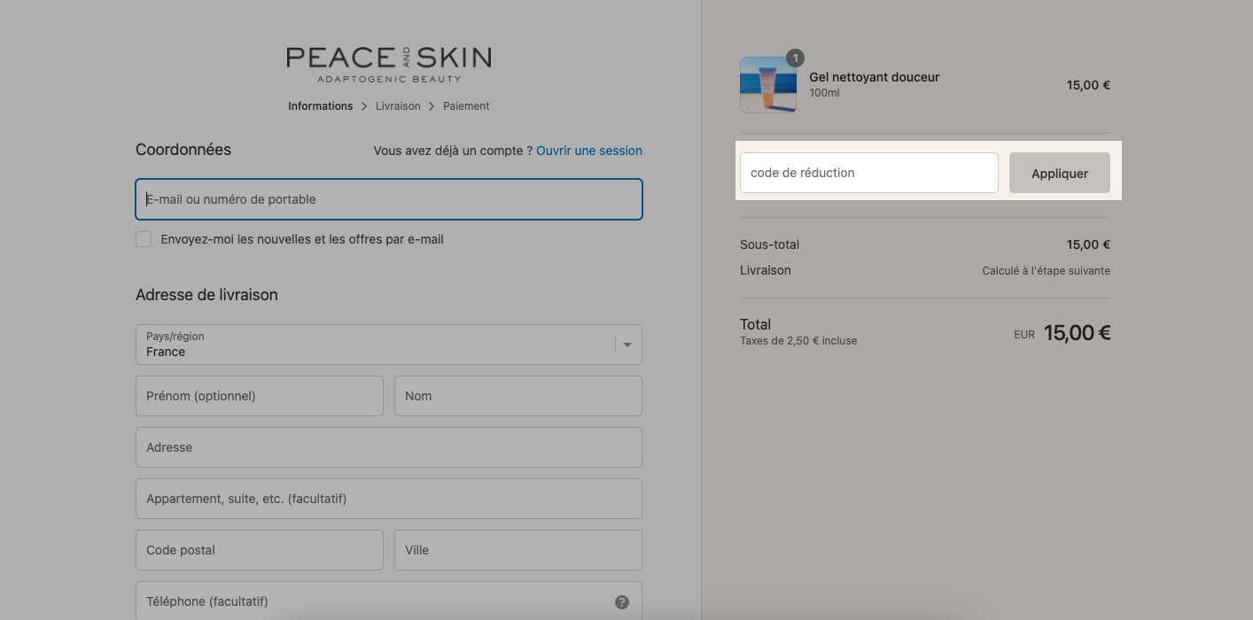Screen dimensions: 1253x620
Task: Enable newsletter and offers by e-mail checkbox
Action: [x=144, y=239]
